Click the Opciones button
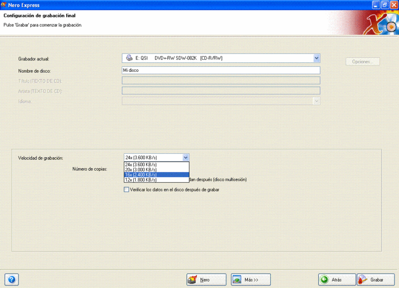Screen dimensions: 399x288 [x=363, y=61]
